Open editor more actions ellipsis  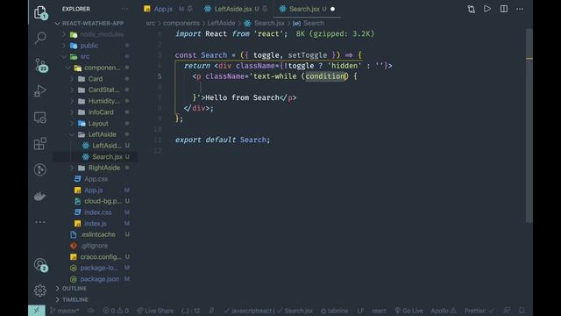[x=520, y=9]
